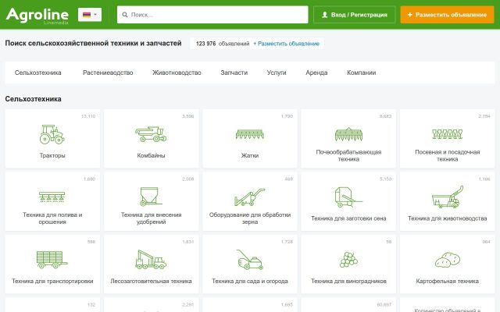The height and width of the screenshot is (312, 500).
Task: Click the tractor icon for Тракторы
Action: 52,134
